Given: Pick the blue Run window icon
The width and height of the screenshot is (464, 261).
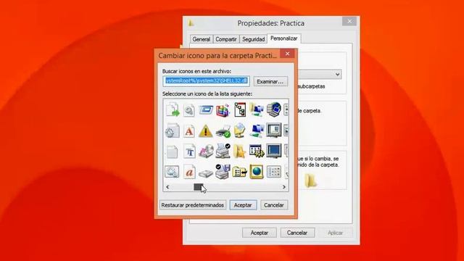Looking at the screenshot, I should pos(206,110).
